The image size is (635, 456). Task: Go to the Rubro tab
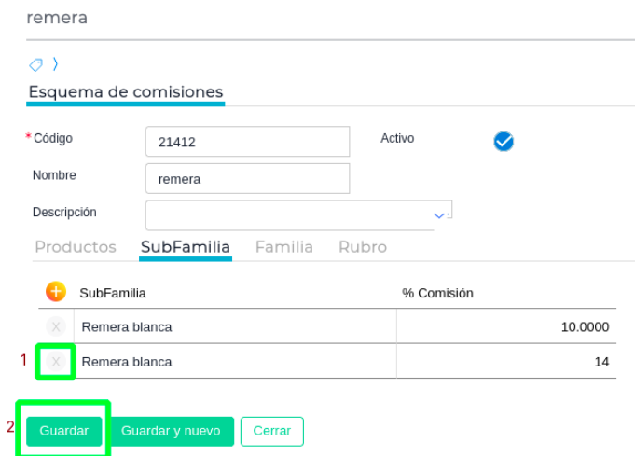point(363,247)
